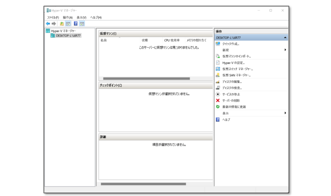Click the Forward arrow toolbar icon
The width and height of the screenshot is (331, 196).
coord(54,24)
